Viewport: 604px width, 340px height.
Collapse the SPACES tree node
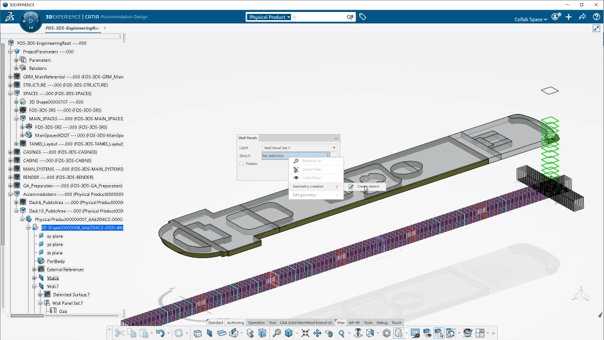pos(11,93)
